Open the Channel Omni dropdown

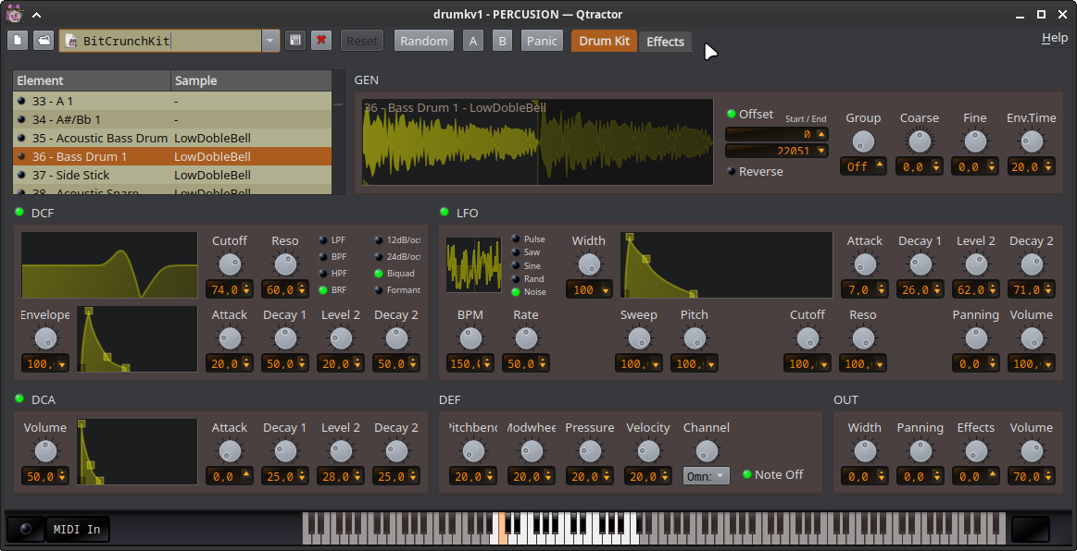tap(707, 476)
